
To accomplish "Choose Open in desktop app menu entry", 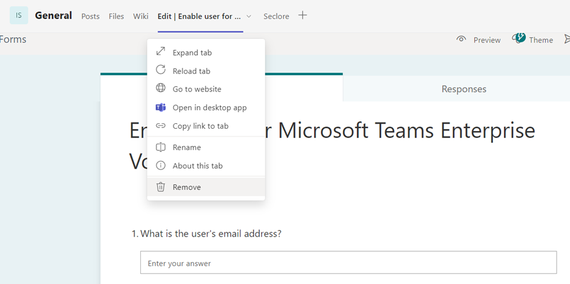I will (x=209, y=107).
